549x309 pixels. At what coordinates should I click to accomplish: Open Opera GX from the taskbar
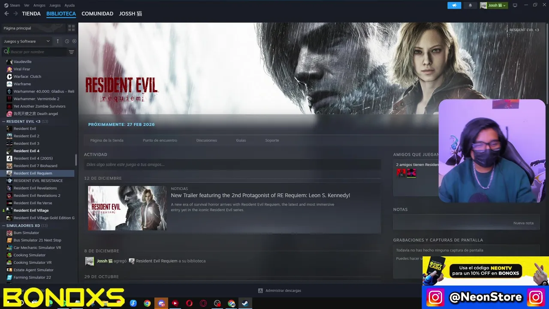203,303
